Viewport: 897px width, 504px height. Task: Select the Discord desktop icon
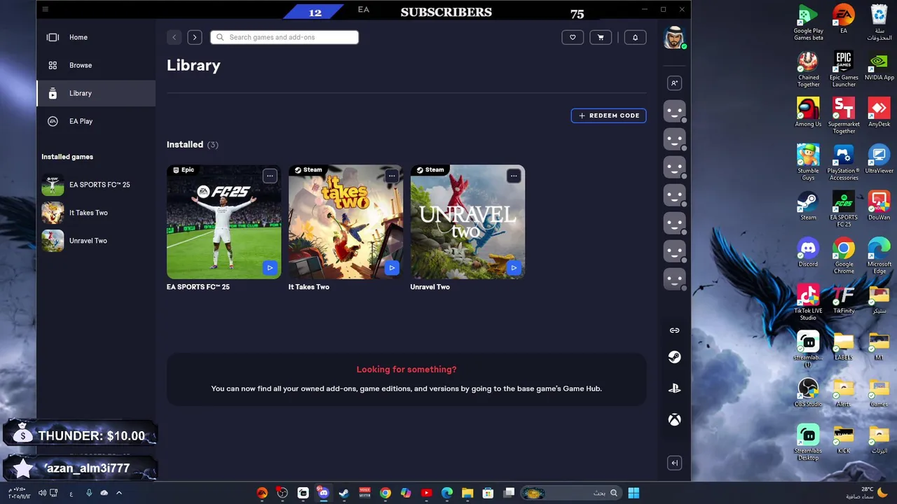(808, 253)
